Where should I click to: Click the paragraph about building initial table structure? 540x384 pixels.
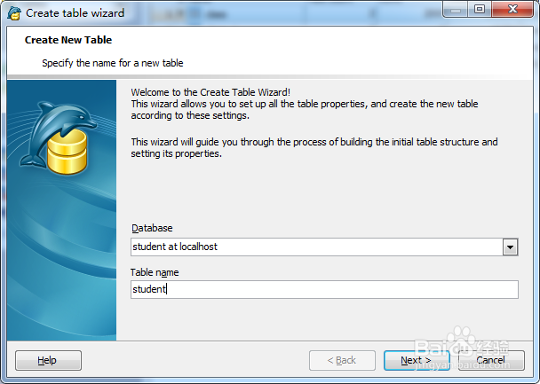314,148
